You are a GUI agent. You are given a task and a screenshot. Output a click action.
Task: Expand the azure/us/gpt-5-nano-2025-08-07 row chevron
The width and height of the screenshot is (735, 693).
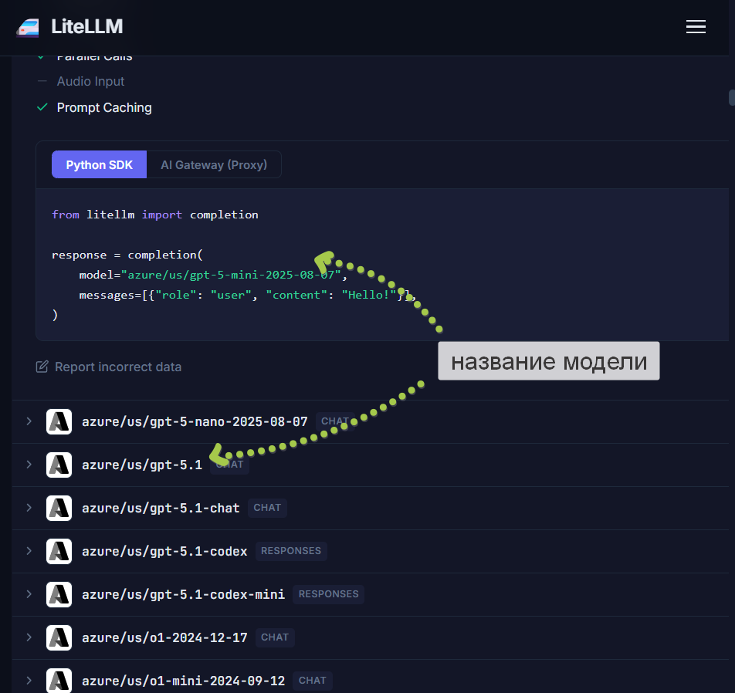pyautogui.click(x=29, y=421)
